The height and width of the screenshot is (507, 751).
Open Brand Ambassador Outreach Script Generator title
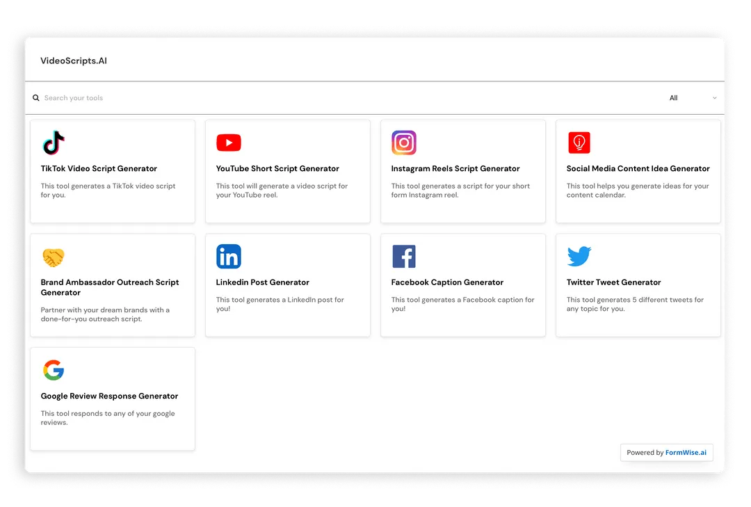[x=110, y=287]
